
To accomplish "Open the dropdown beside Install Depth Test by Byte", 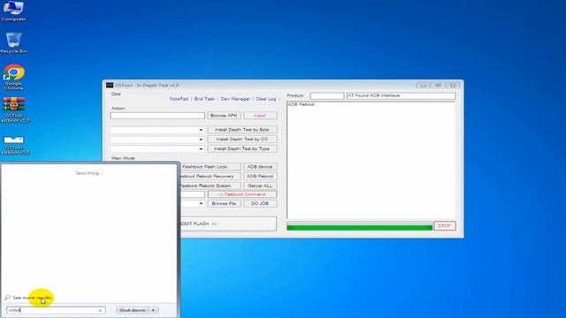I will pos(201,130).
